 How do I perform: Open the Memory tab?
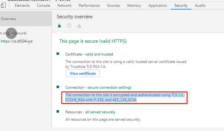pos(134,6)
